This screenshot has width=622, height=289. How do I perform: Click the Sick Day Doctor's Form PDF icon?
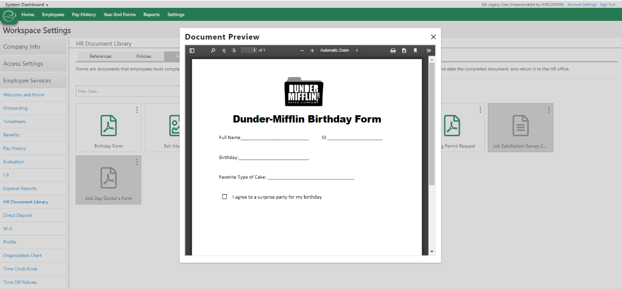click(x=108, y=178)
